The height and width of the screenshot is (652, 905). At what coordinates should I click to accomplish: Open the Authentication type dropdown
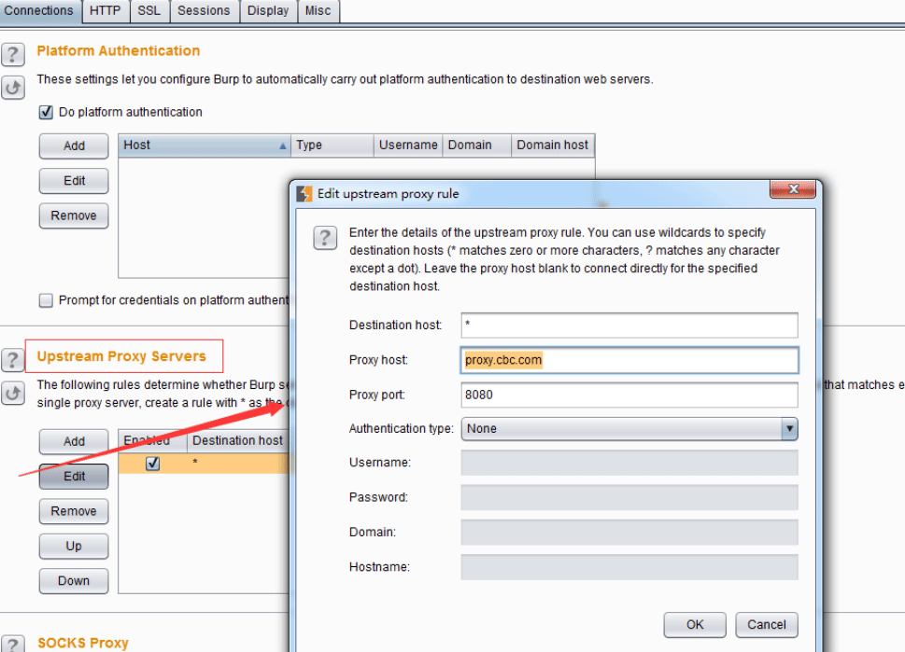(x=629, y=429)
